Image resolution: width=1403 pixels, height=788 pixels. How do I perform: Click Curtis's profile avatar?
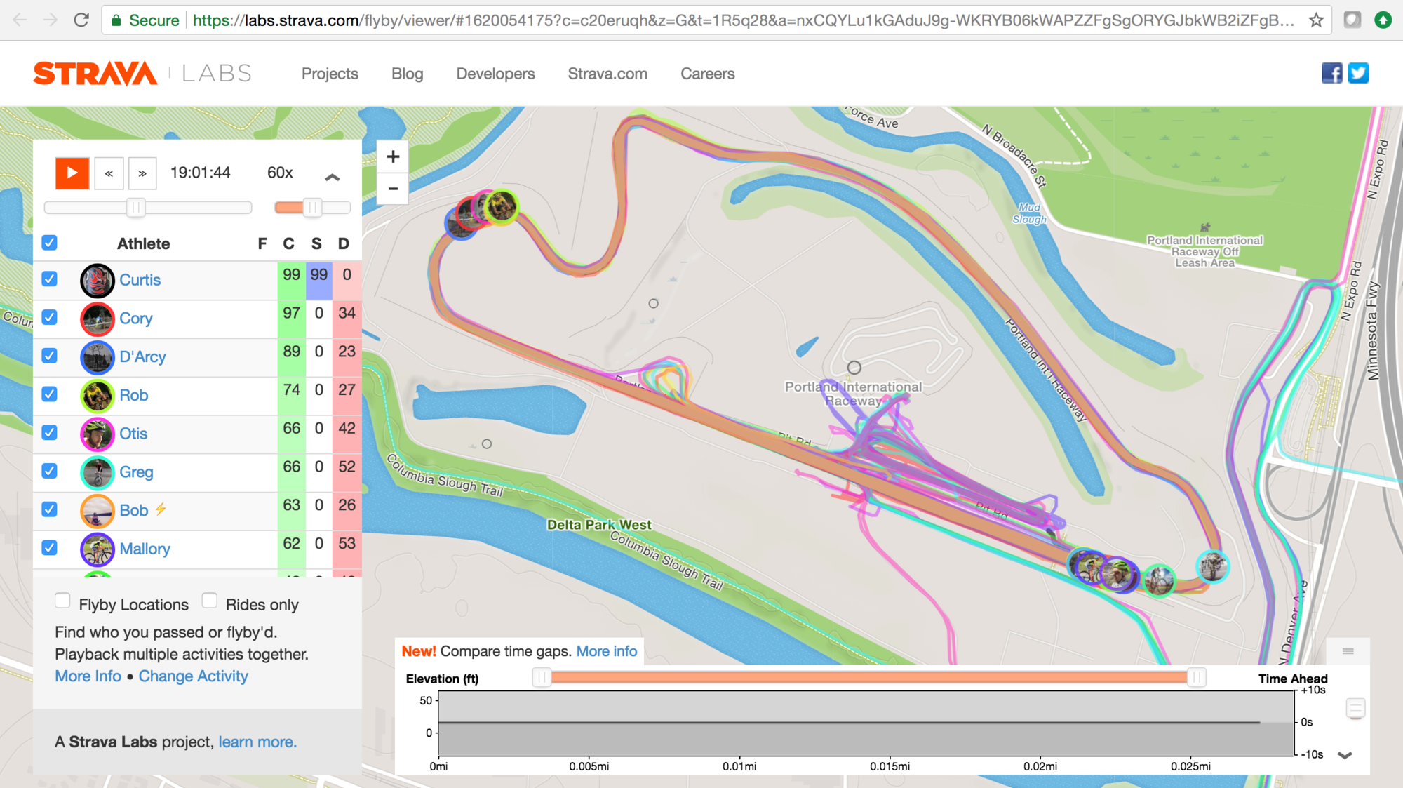coord(97,281)
